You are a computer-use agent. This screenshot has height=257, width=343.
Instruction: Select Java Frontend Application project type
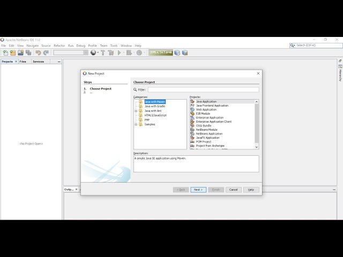(212, 105)
